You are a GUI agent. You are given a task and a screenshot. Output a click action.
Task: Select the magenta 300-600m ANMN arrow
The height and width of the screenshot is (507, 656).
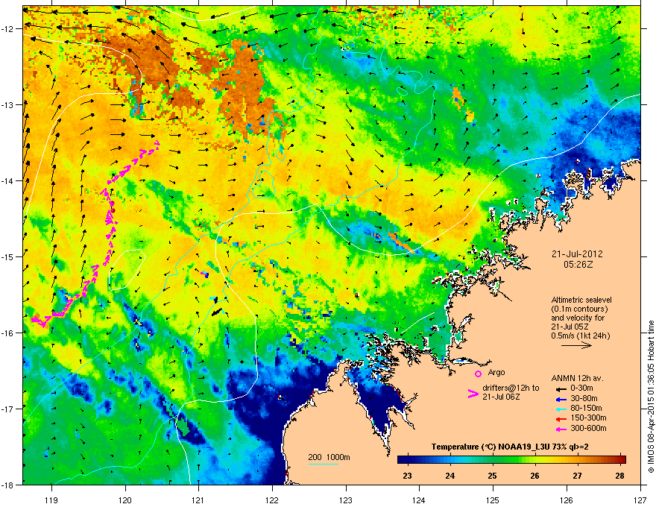[x=562, y=429]
